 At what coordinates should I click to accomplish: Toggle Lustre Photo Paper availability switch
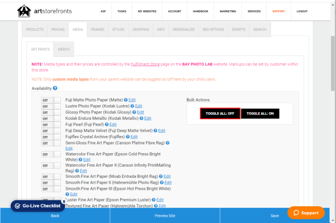click(51, 106)
